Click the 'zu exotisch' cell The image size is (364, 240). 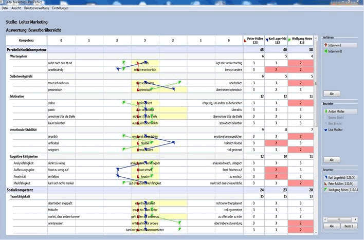point(229,177)
